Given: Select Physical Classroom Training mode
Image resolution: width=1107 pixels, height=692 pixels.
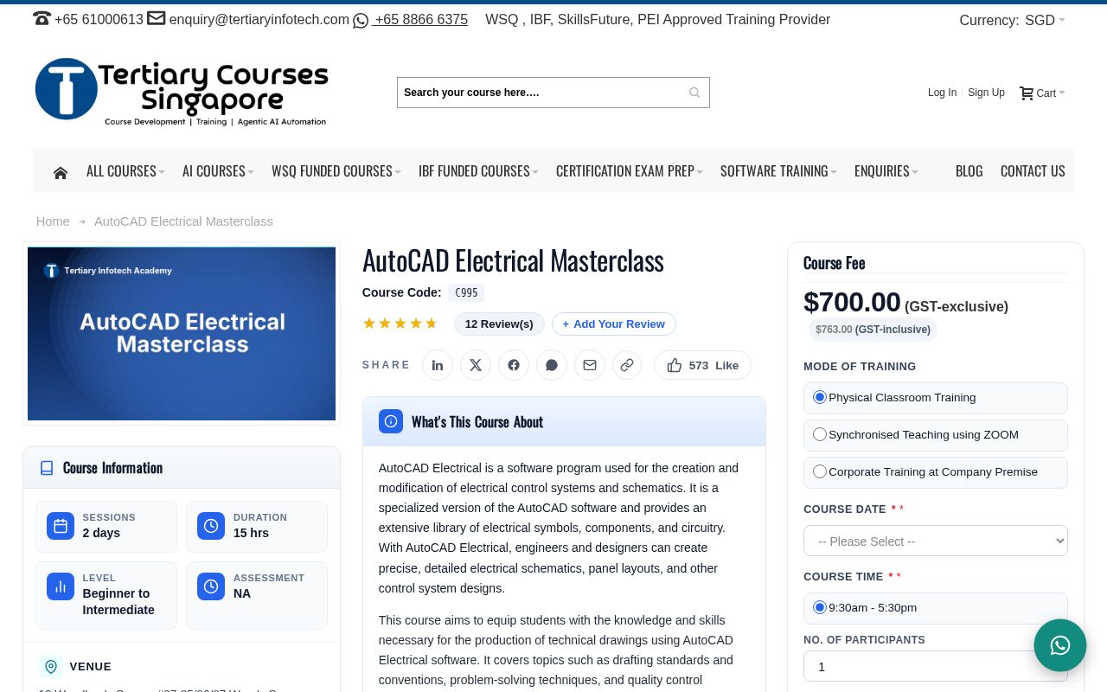Looking at the screenshot, I should pyautogui.click(x=820, y=397).
